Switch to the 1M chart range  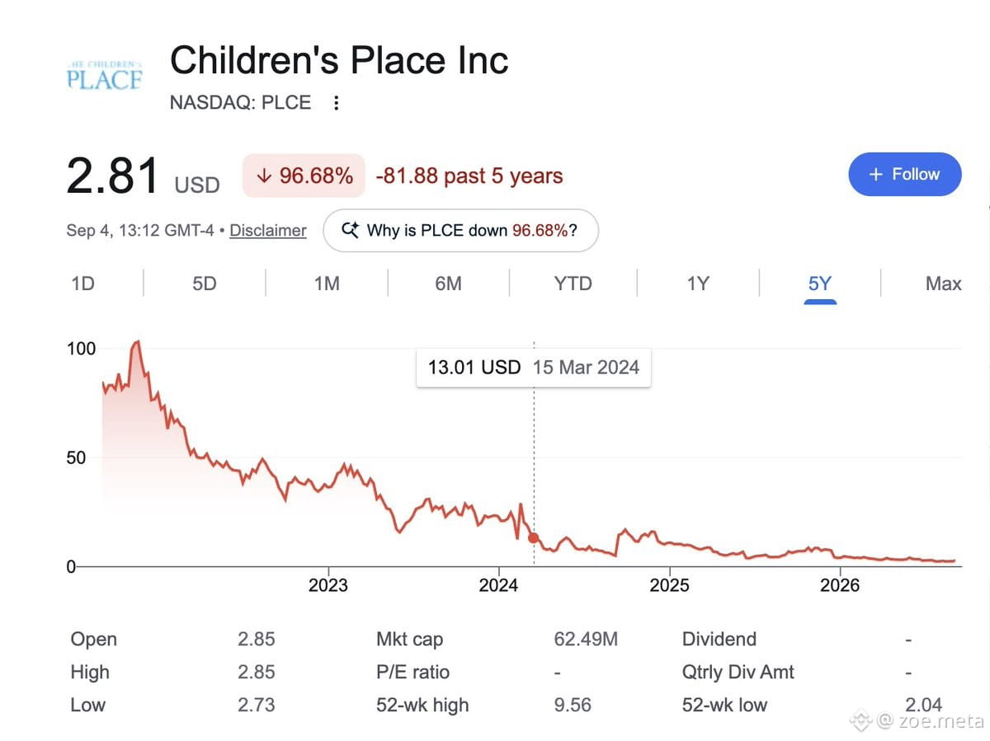pyautogui.click(x=327, y=284)
